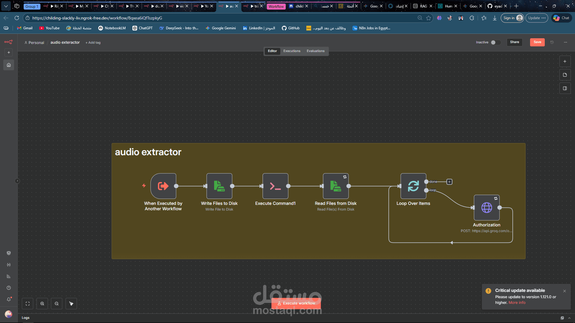575x323 pixels.
Task: Toggle the Inactive workflow switch
Action: 496,42
